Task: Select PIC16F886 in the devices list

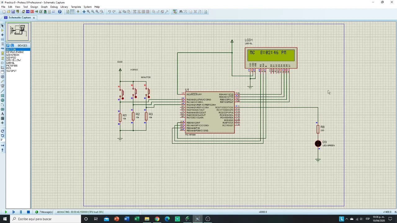Action: click(x=18, y=66)
